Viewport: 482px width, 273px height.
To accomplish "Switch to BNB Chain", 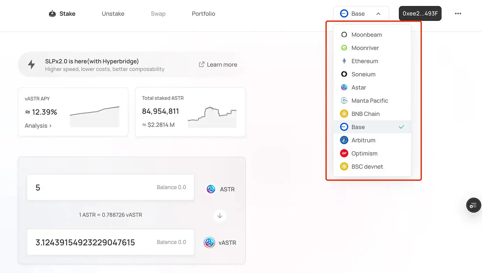I will pyautogui.click(x=372, y=114).
